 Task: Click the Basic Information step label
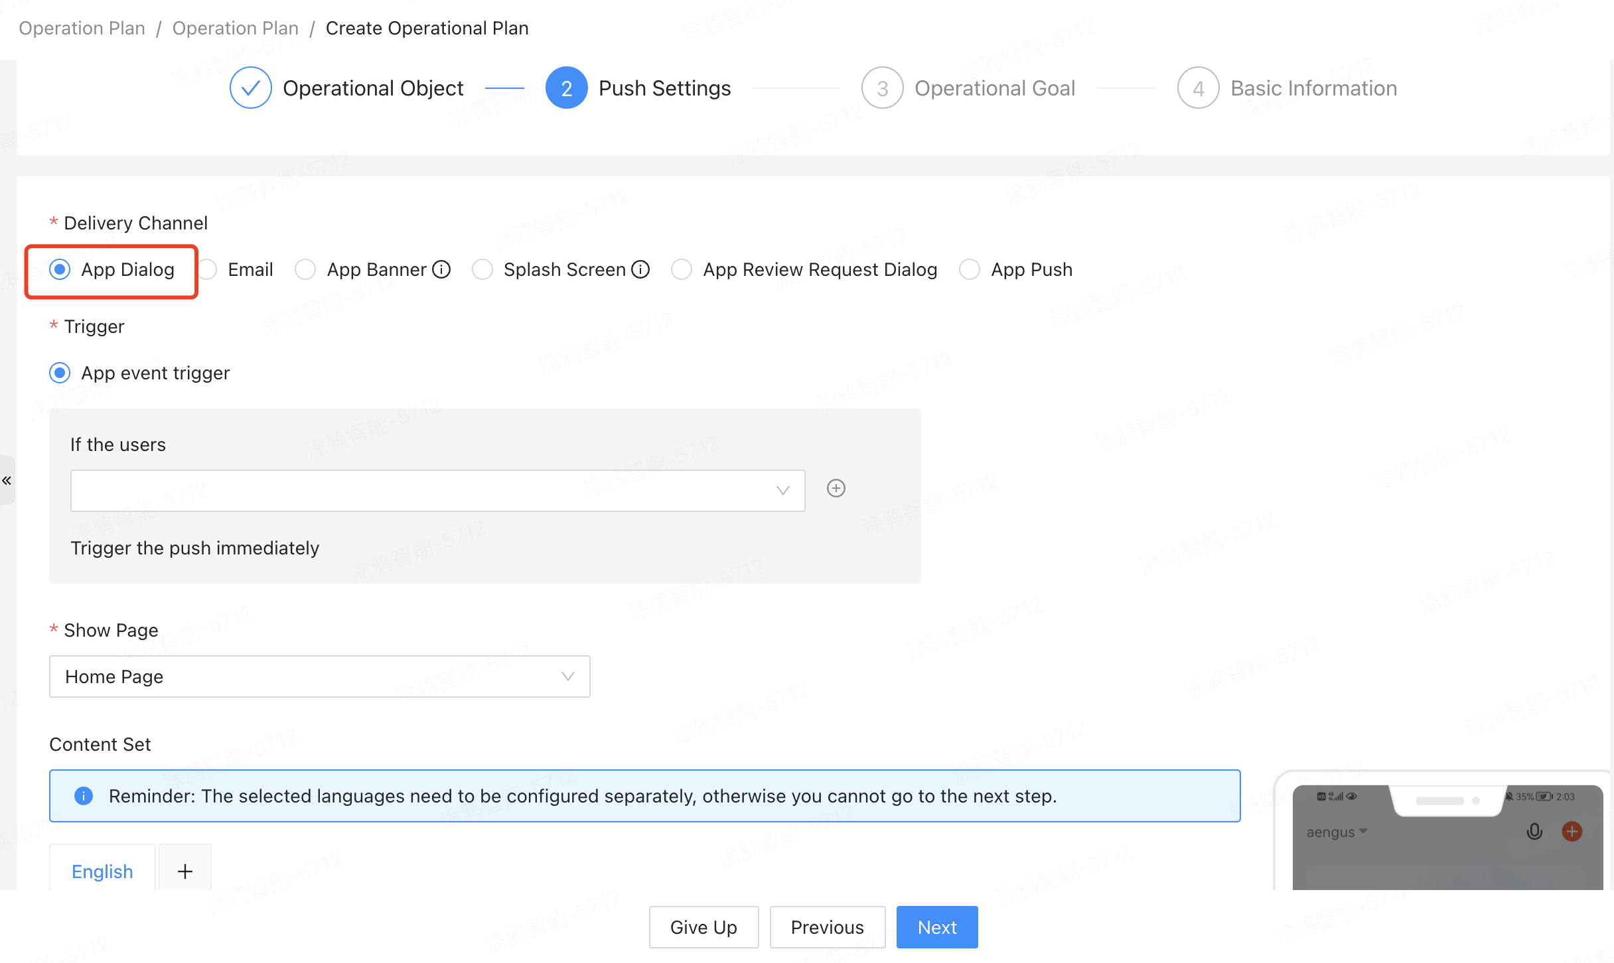1314,88
